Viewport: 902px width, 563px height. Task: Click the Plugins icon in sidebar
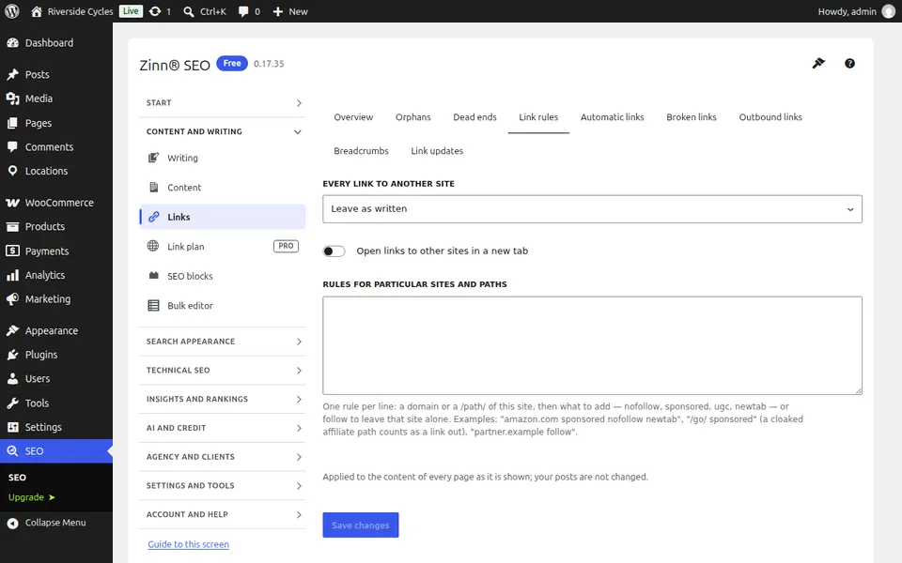(x=12, y=355)
